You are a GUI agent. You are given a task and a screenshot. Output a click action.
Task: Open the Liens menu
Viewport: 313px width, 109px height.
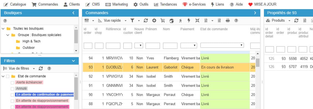click(218, 4)
